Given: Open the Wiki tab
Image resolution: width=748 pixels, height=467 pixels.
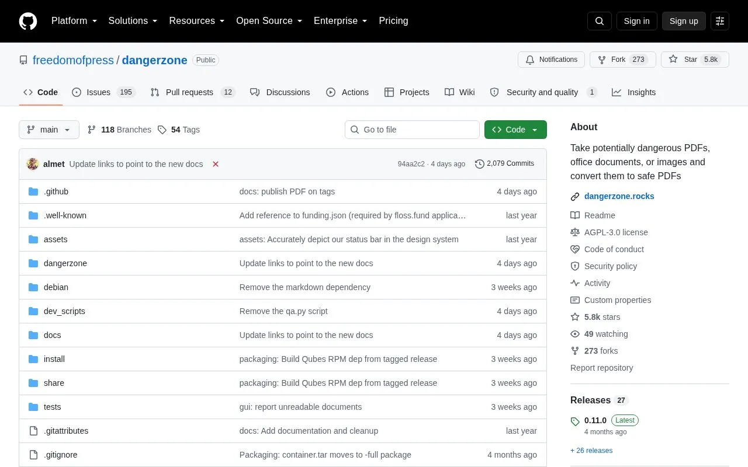Looking at the screenshot, I should 460,92.
